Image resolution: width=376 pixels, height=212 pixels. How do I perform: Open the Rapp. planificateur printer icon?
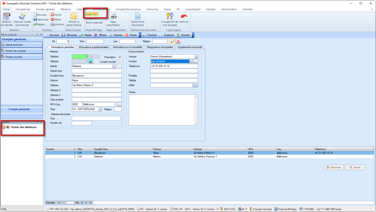tap(113, 17)
